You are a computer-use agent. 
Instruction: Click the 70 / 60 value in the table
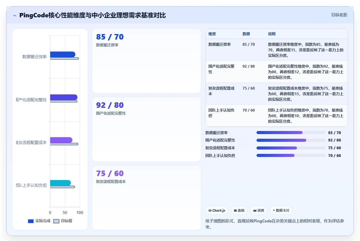tap(249, 110)
